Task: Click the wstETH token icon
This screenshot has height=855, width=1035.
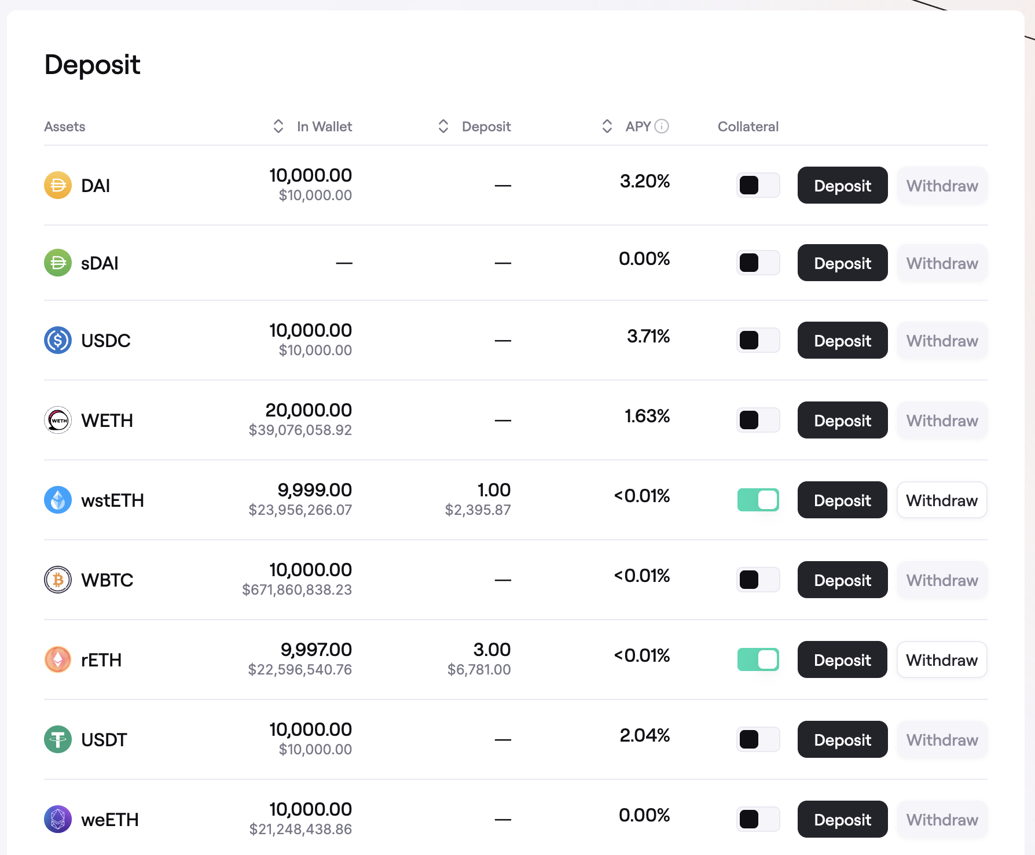Action: click(58, 500)
